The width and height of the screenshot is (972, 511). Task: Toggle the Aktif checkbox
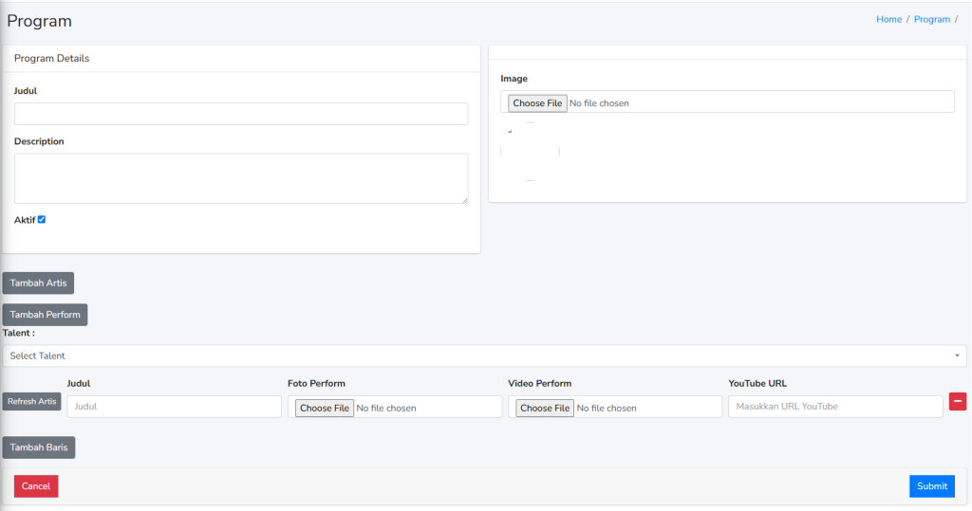[42, 220]
